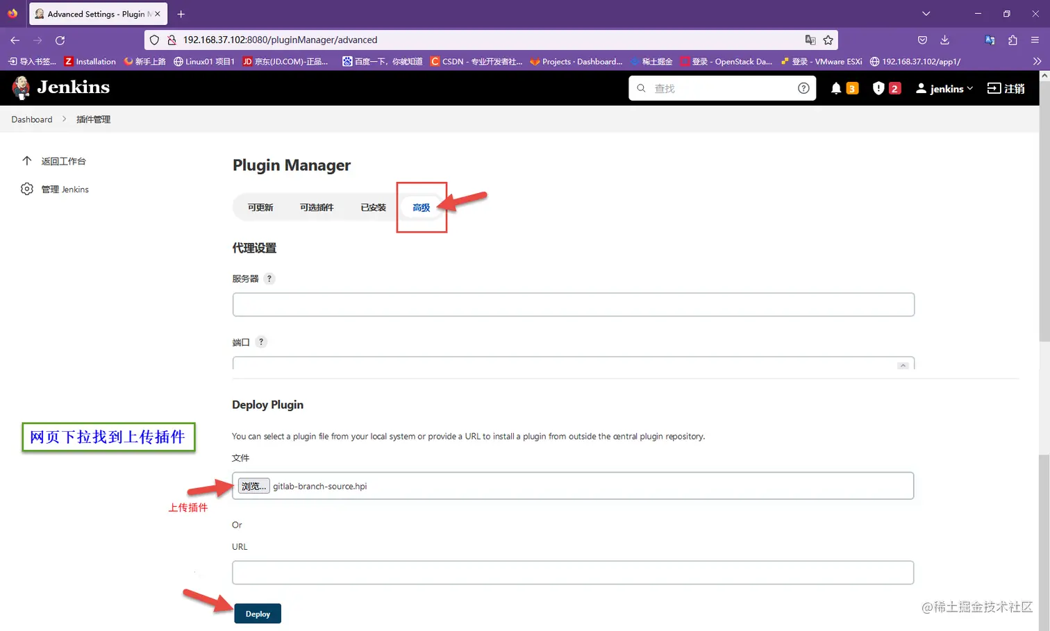Viewport: 1050px width, 631px height.
Task: Click the browser address bar URL
Action: coord(281,40)
